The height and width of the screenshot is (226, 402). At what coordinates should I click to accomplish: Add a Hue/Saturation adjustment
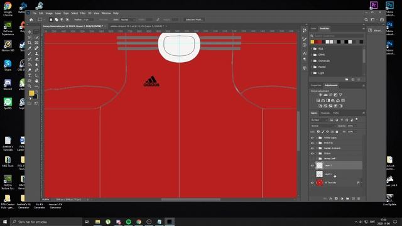pyautogui.click(x=318, y=100)
